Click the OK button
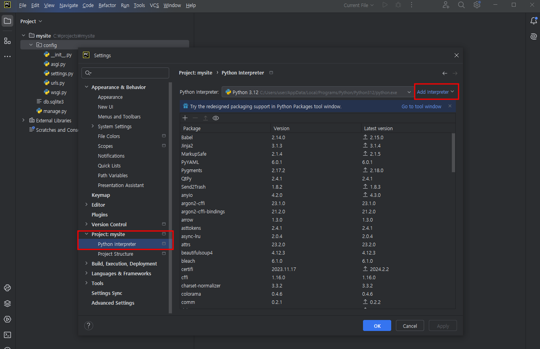Viewport: 540px width, 349px height. click(x=377, y=326)
